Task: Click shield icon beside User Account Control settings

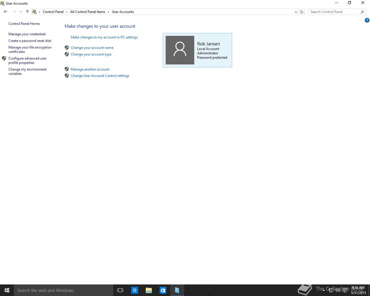Action: point(67,76)
